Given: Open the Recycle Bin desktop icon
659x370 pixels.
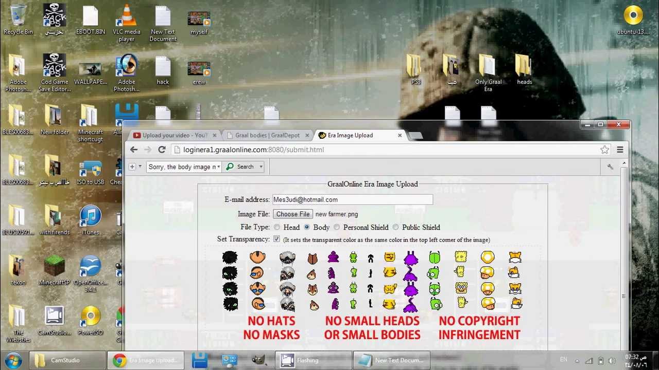Looking at the screenshot, I should pyautogui.click(x=18, y=20).
